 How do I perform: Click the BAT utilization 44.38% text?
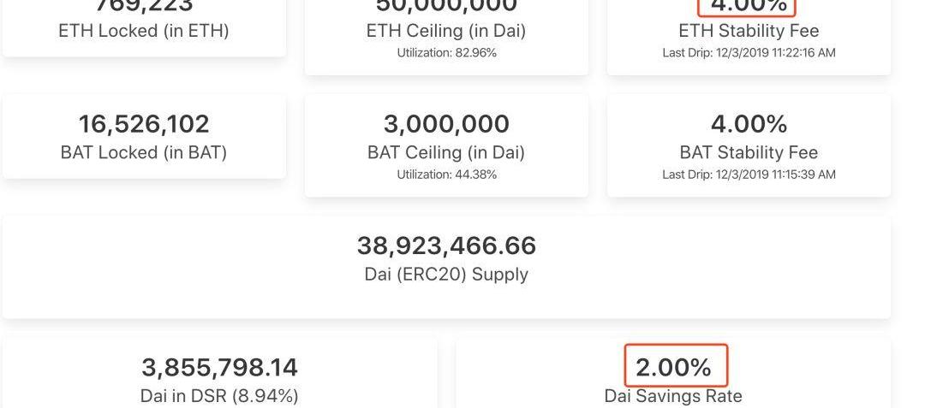pos(446,174)
